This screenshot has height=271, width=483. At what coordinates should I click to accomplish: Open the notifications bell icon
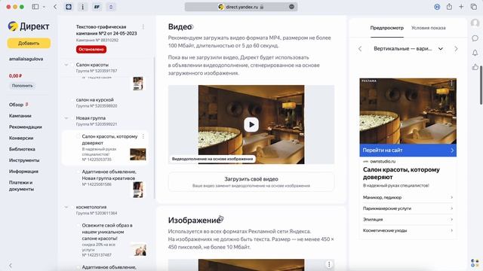pyautogui.click(x=475, y=53)
